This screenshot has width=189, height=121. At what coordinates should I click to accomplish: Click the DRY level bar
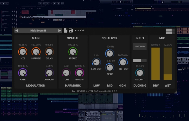click(x=155, y=64)
